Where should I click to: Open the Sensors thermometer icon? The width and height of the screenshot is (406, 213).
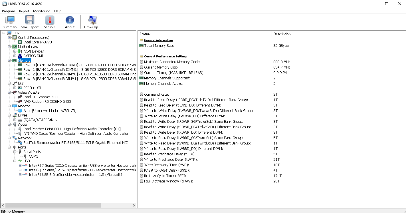coord(50,20)
